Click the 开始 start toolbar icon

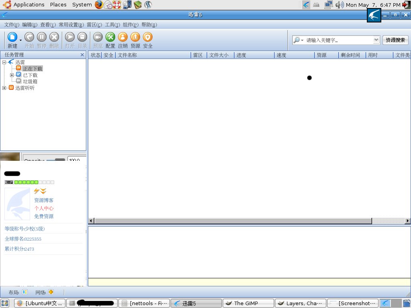29,37
